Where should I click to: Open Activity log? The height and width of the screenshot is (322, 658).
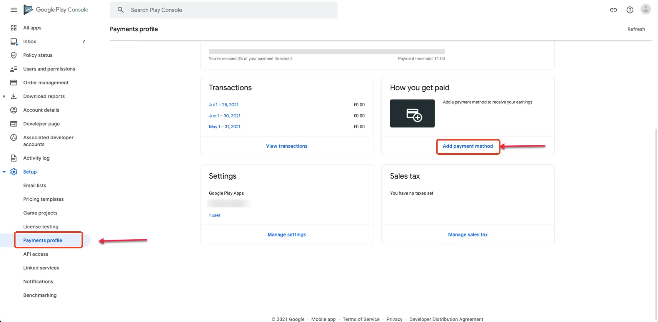pos(36,158)
